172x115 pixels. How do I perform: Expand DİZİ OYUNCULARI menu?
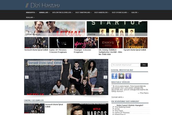(x=120, y=13)
